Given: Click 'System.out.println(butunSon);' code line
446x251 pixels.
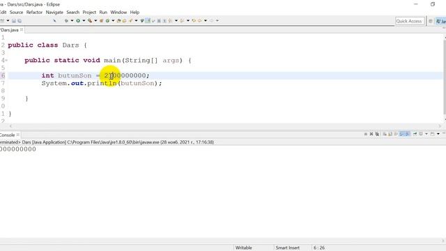Looking at the screenshot, I should tap(102, 83).
